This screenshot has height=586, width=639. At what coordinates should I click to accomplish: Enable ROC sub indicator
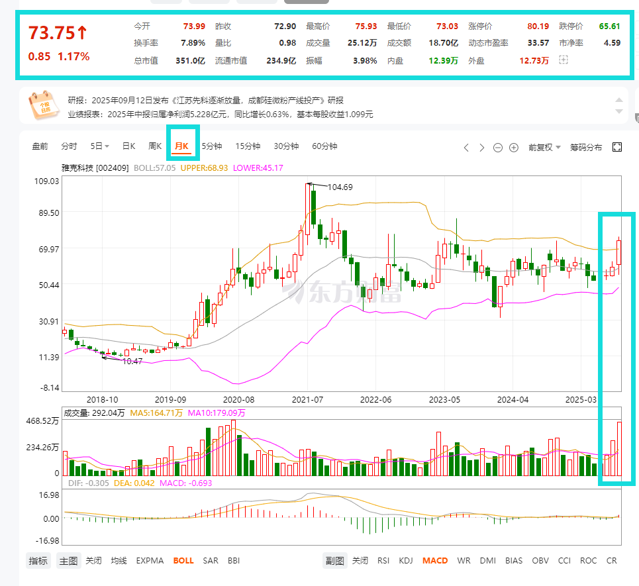tap(589, 561)
